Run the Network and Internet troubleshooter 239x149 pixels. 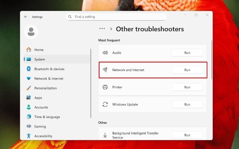[x=187, y=70]
